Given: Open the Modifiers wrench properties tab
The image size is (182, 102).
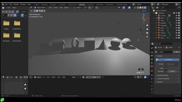Looking at the screenshot, I should (x=152, y=79).
